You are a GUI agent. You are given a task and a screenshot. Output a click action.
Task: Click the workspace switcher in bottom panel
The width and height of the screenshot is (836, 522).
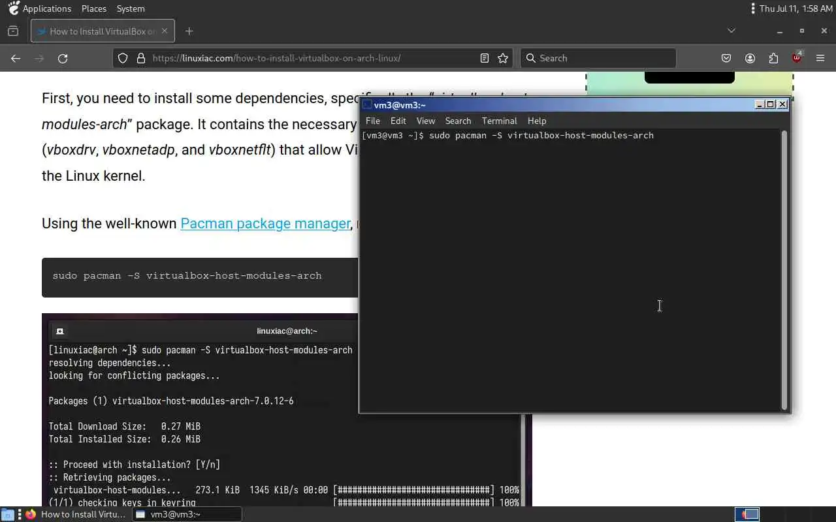point(747,514)
